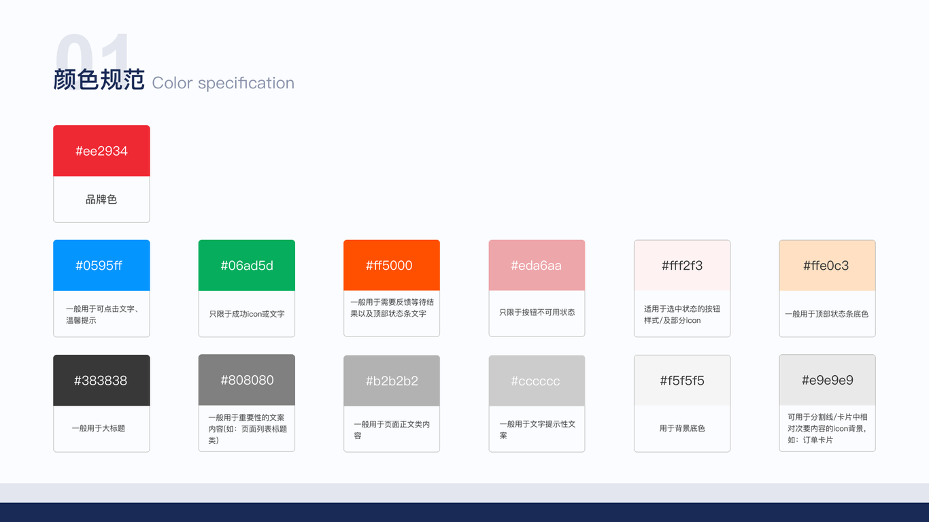929x522 pixels.
Task: Click the 用于背景底色 text
Action: (682, 428)
